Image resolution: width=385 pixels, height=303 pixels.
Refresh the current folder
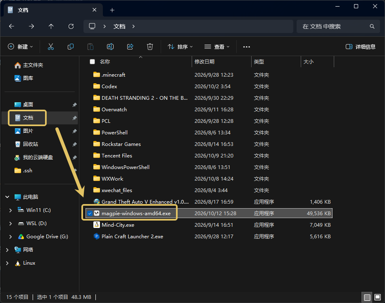[71, 26]
